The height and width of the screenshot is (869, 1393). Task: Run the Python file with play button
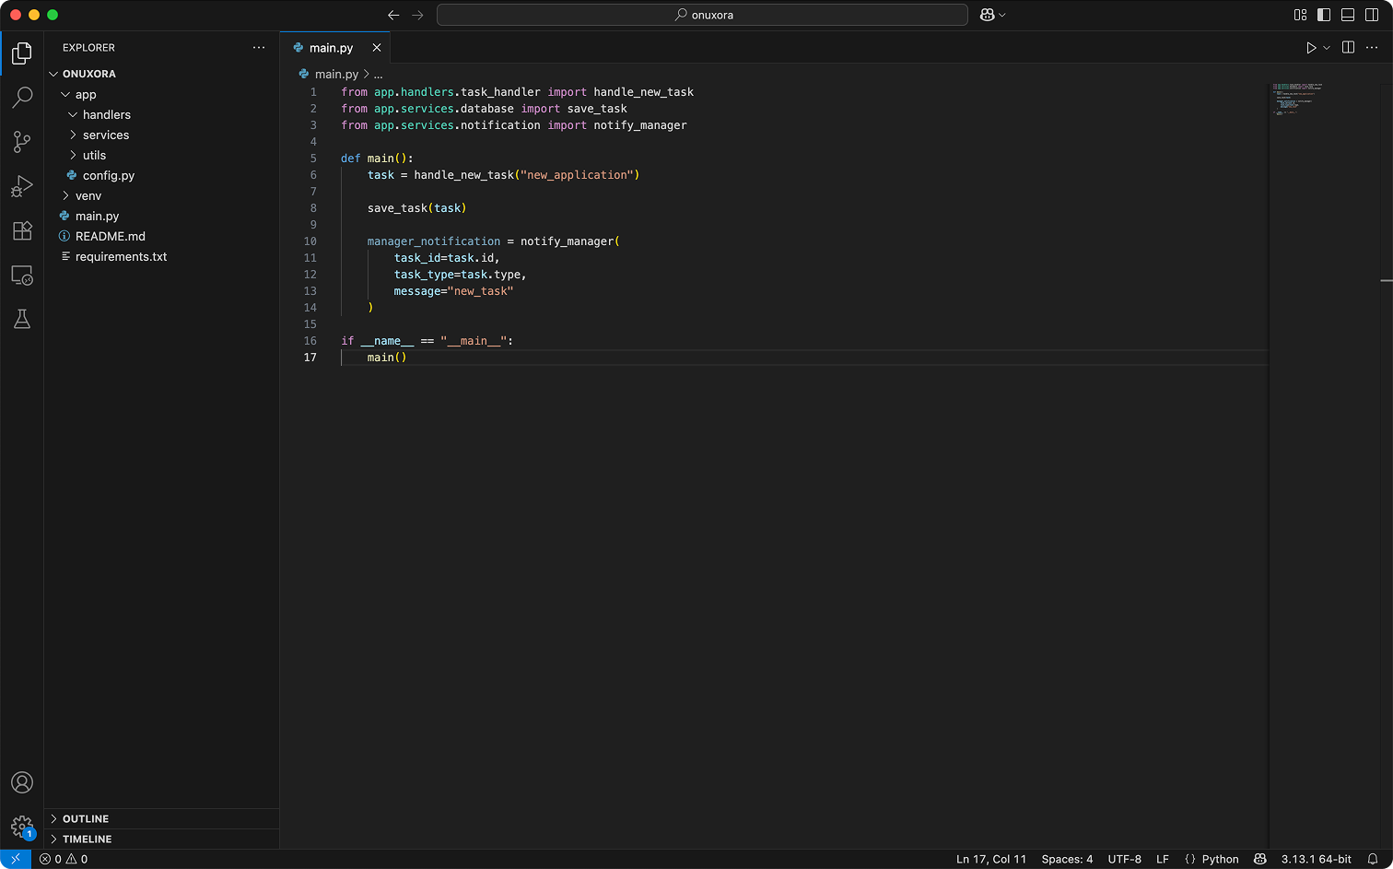tap(1311, 48)
